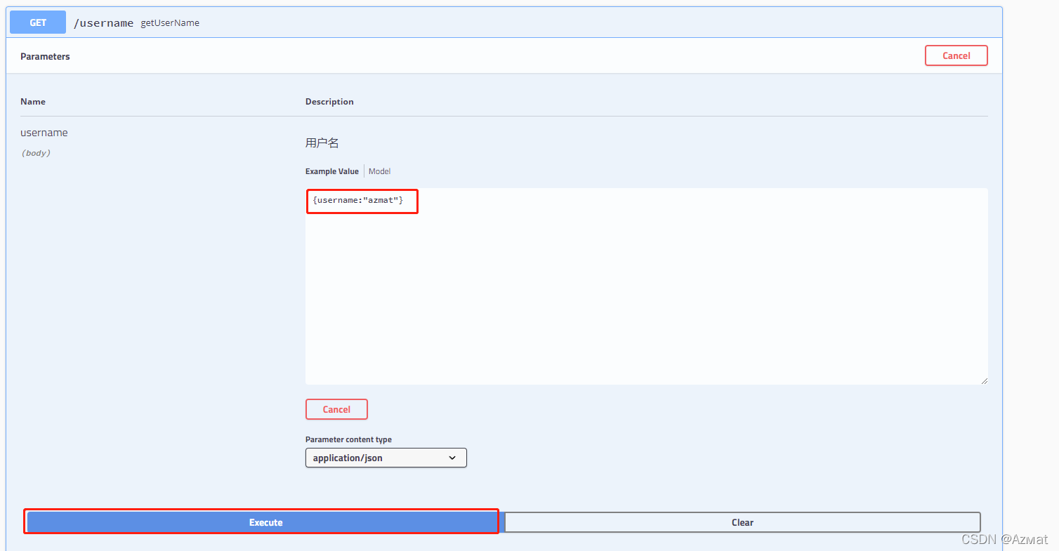Click the Parameter content type label
Image resolution: width=1059 pixels, height=551 pixels.
[348, 439]
